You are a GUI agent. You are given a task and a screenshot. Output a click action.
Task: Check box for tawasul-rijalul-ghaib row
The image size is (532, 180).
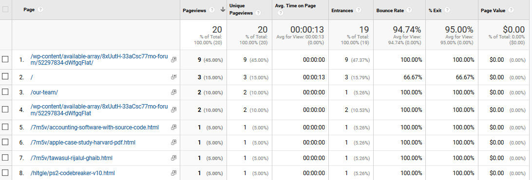pos(5,157)
